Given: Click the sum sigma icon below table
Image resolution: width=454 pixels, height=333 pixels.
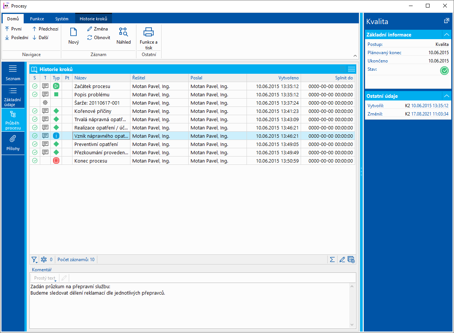Looking at the screenshot, I should 332,259.
